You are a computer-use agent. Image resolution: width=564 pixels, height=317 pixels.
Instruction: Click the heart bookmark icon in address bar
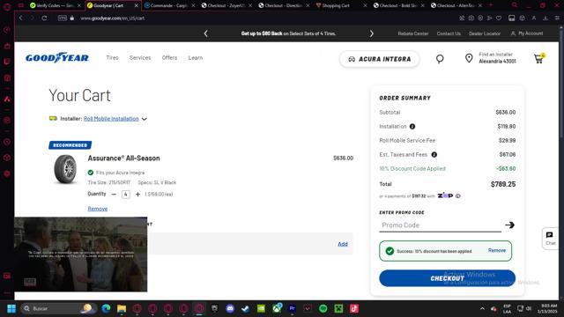coord(499,18)
